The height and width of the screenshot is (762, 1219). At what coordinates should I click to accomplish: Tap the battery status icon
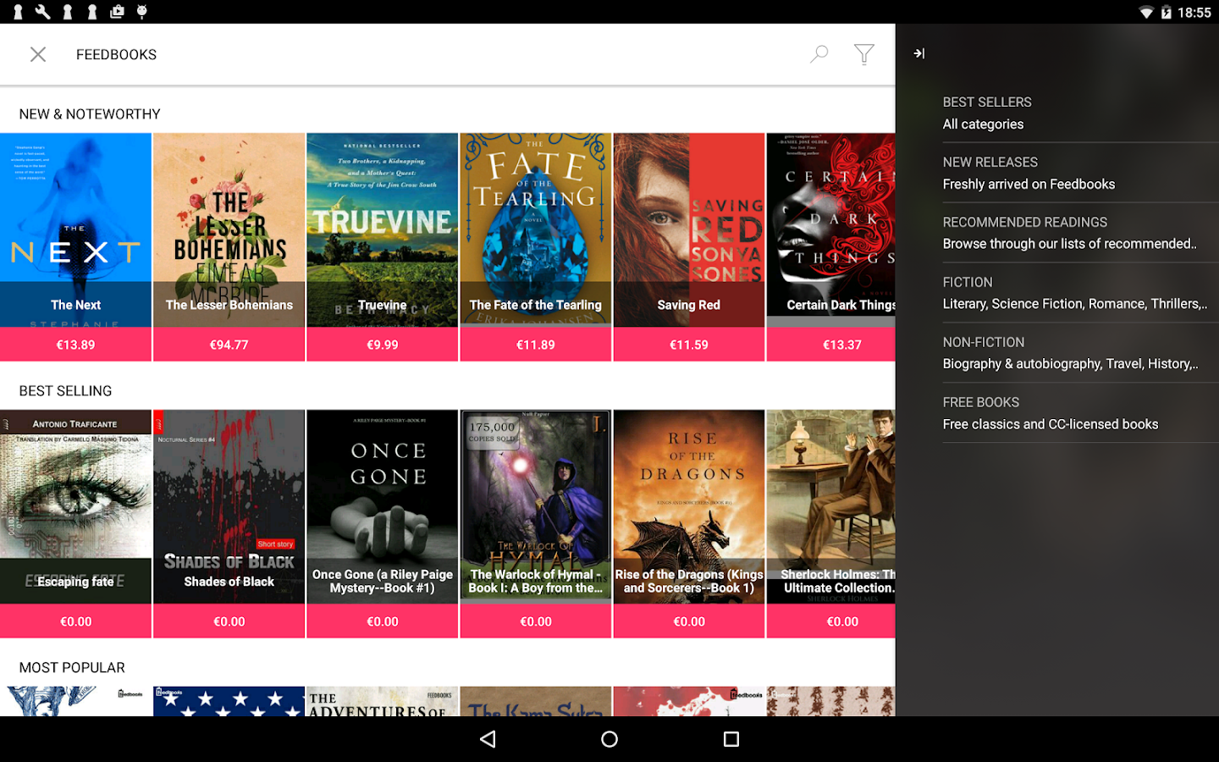coord(1166,12)
